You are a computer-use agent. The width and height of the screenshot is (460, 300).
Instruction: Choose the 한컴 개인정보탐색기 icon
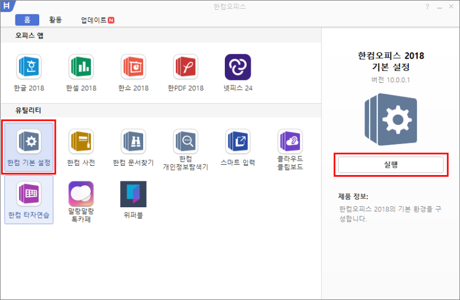coord(185,142)
